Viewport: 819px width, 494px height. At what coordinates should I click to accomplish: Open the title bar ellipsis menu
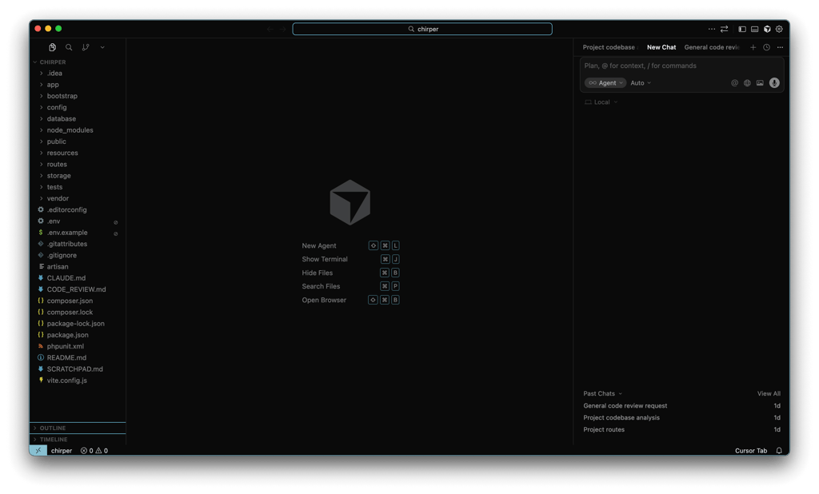pos(711,30)
